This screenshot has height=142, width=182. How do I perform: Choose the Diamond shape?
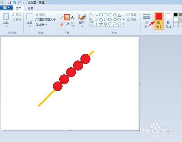[96, 20]
